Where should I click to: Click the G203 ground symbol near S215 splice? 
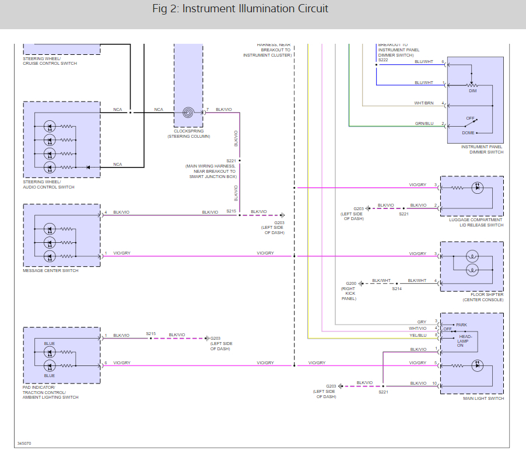pos(282,215)
